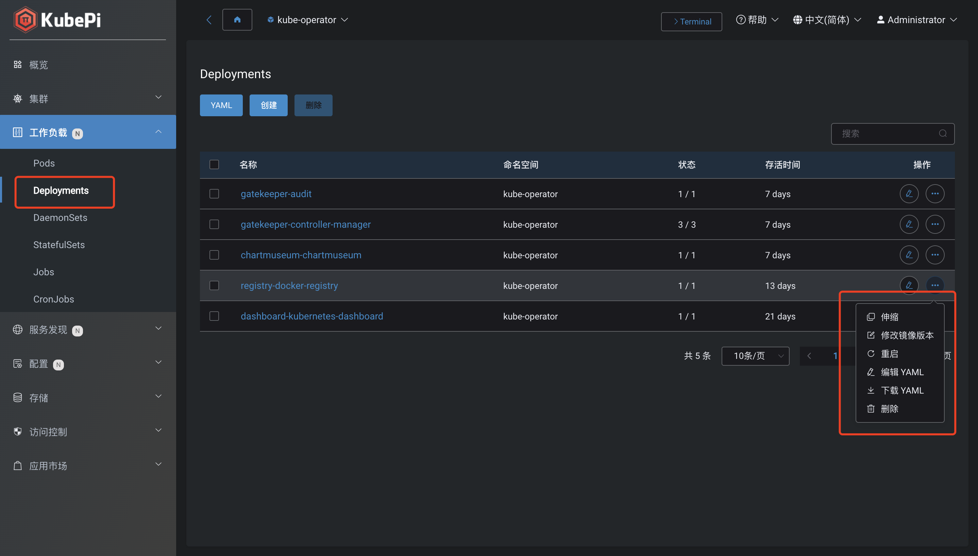Open the 帮助 help dropdown

757,19
